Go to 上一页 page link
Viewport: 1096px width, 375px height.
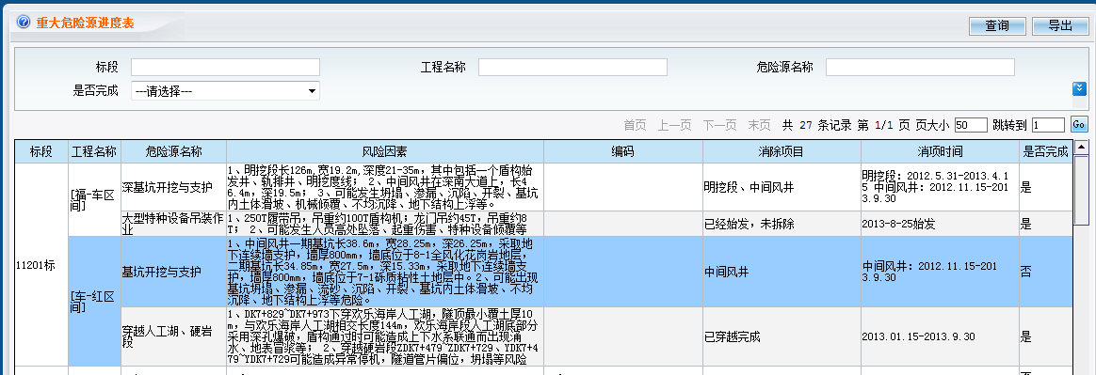pos(674,125)
